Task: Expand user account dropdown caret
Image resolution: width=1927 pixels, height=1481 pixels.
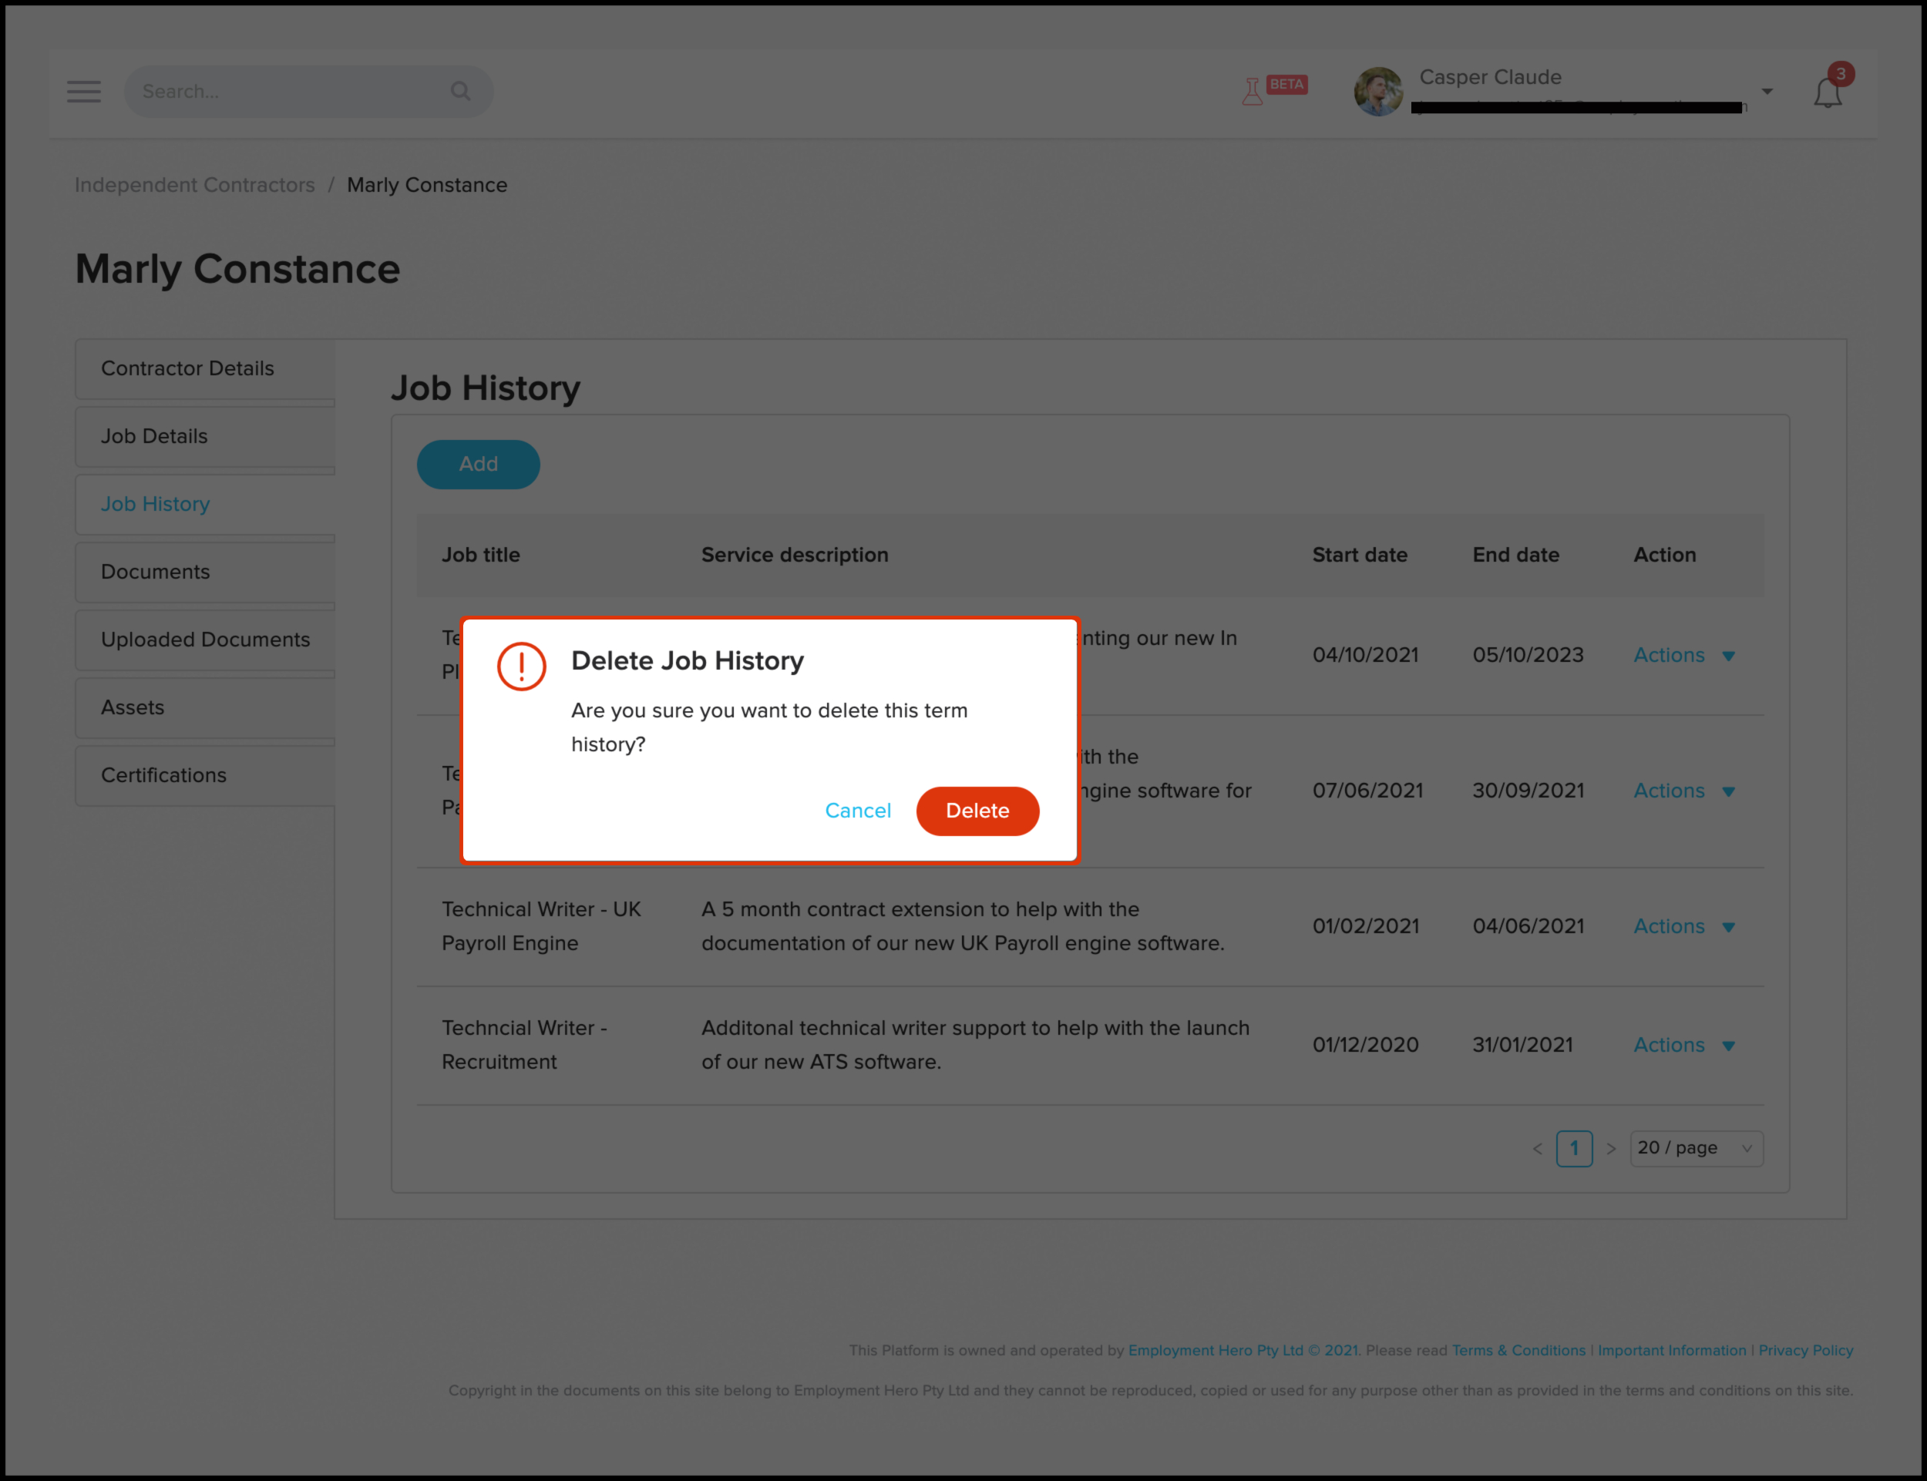Action: (x=1767, y=92)
